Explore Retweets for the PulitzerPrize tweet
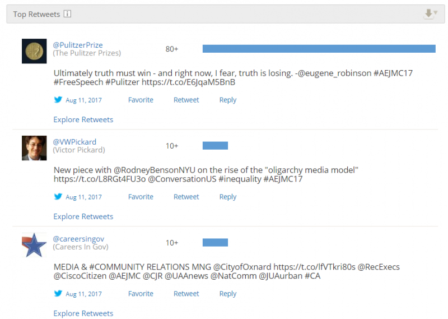Screen dimensions: 448x319 point(83,119)
